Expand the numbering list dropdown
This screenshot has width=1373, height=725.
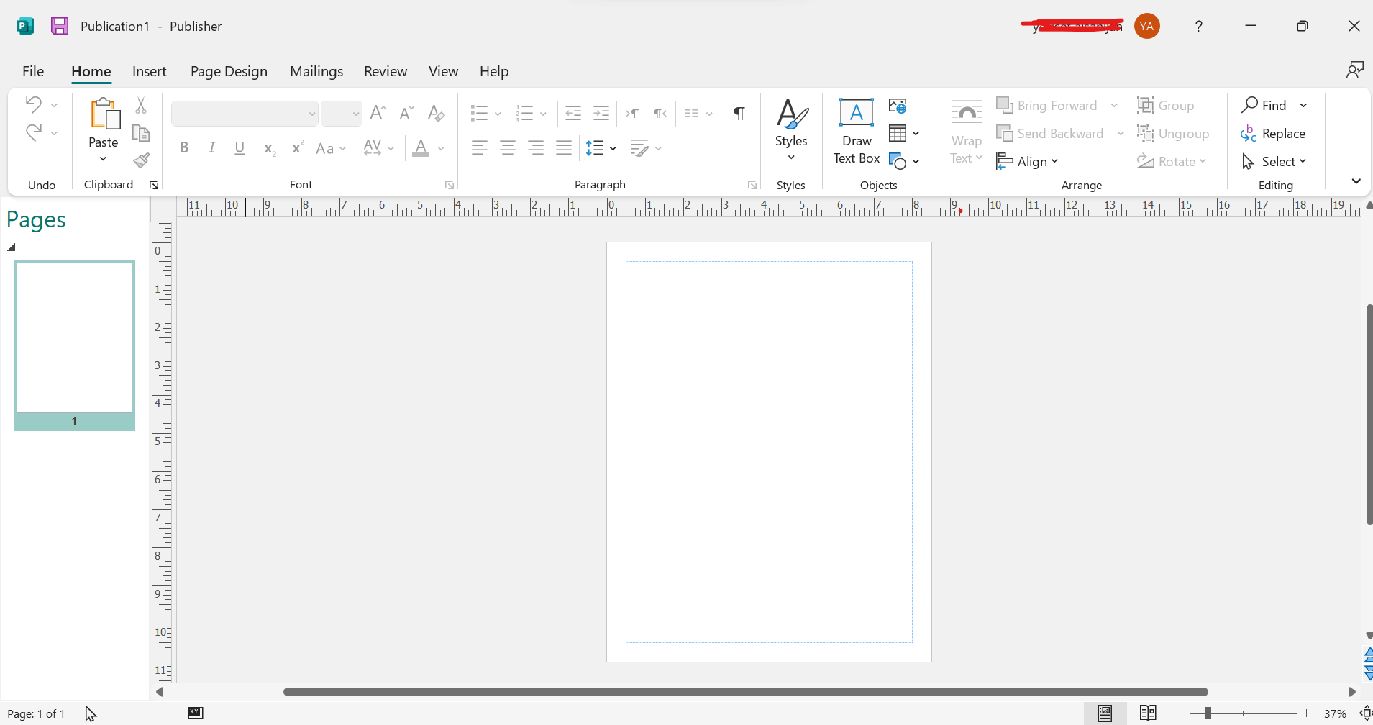coord(543,114)
